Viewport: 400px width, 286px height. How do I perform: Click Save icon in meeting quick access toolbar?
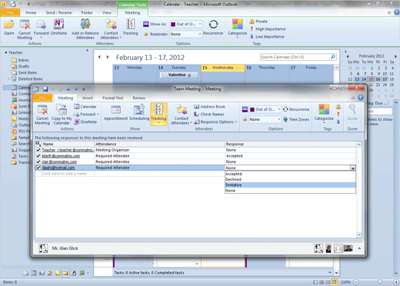pos(45,89)
